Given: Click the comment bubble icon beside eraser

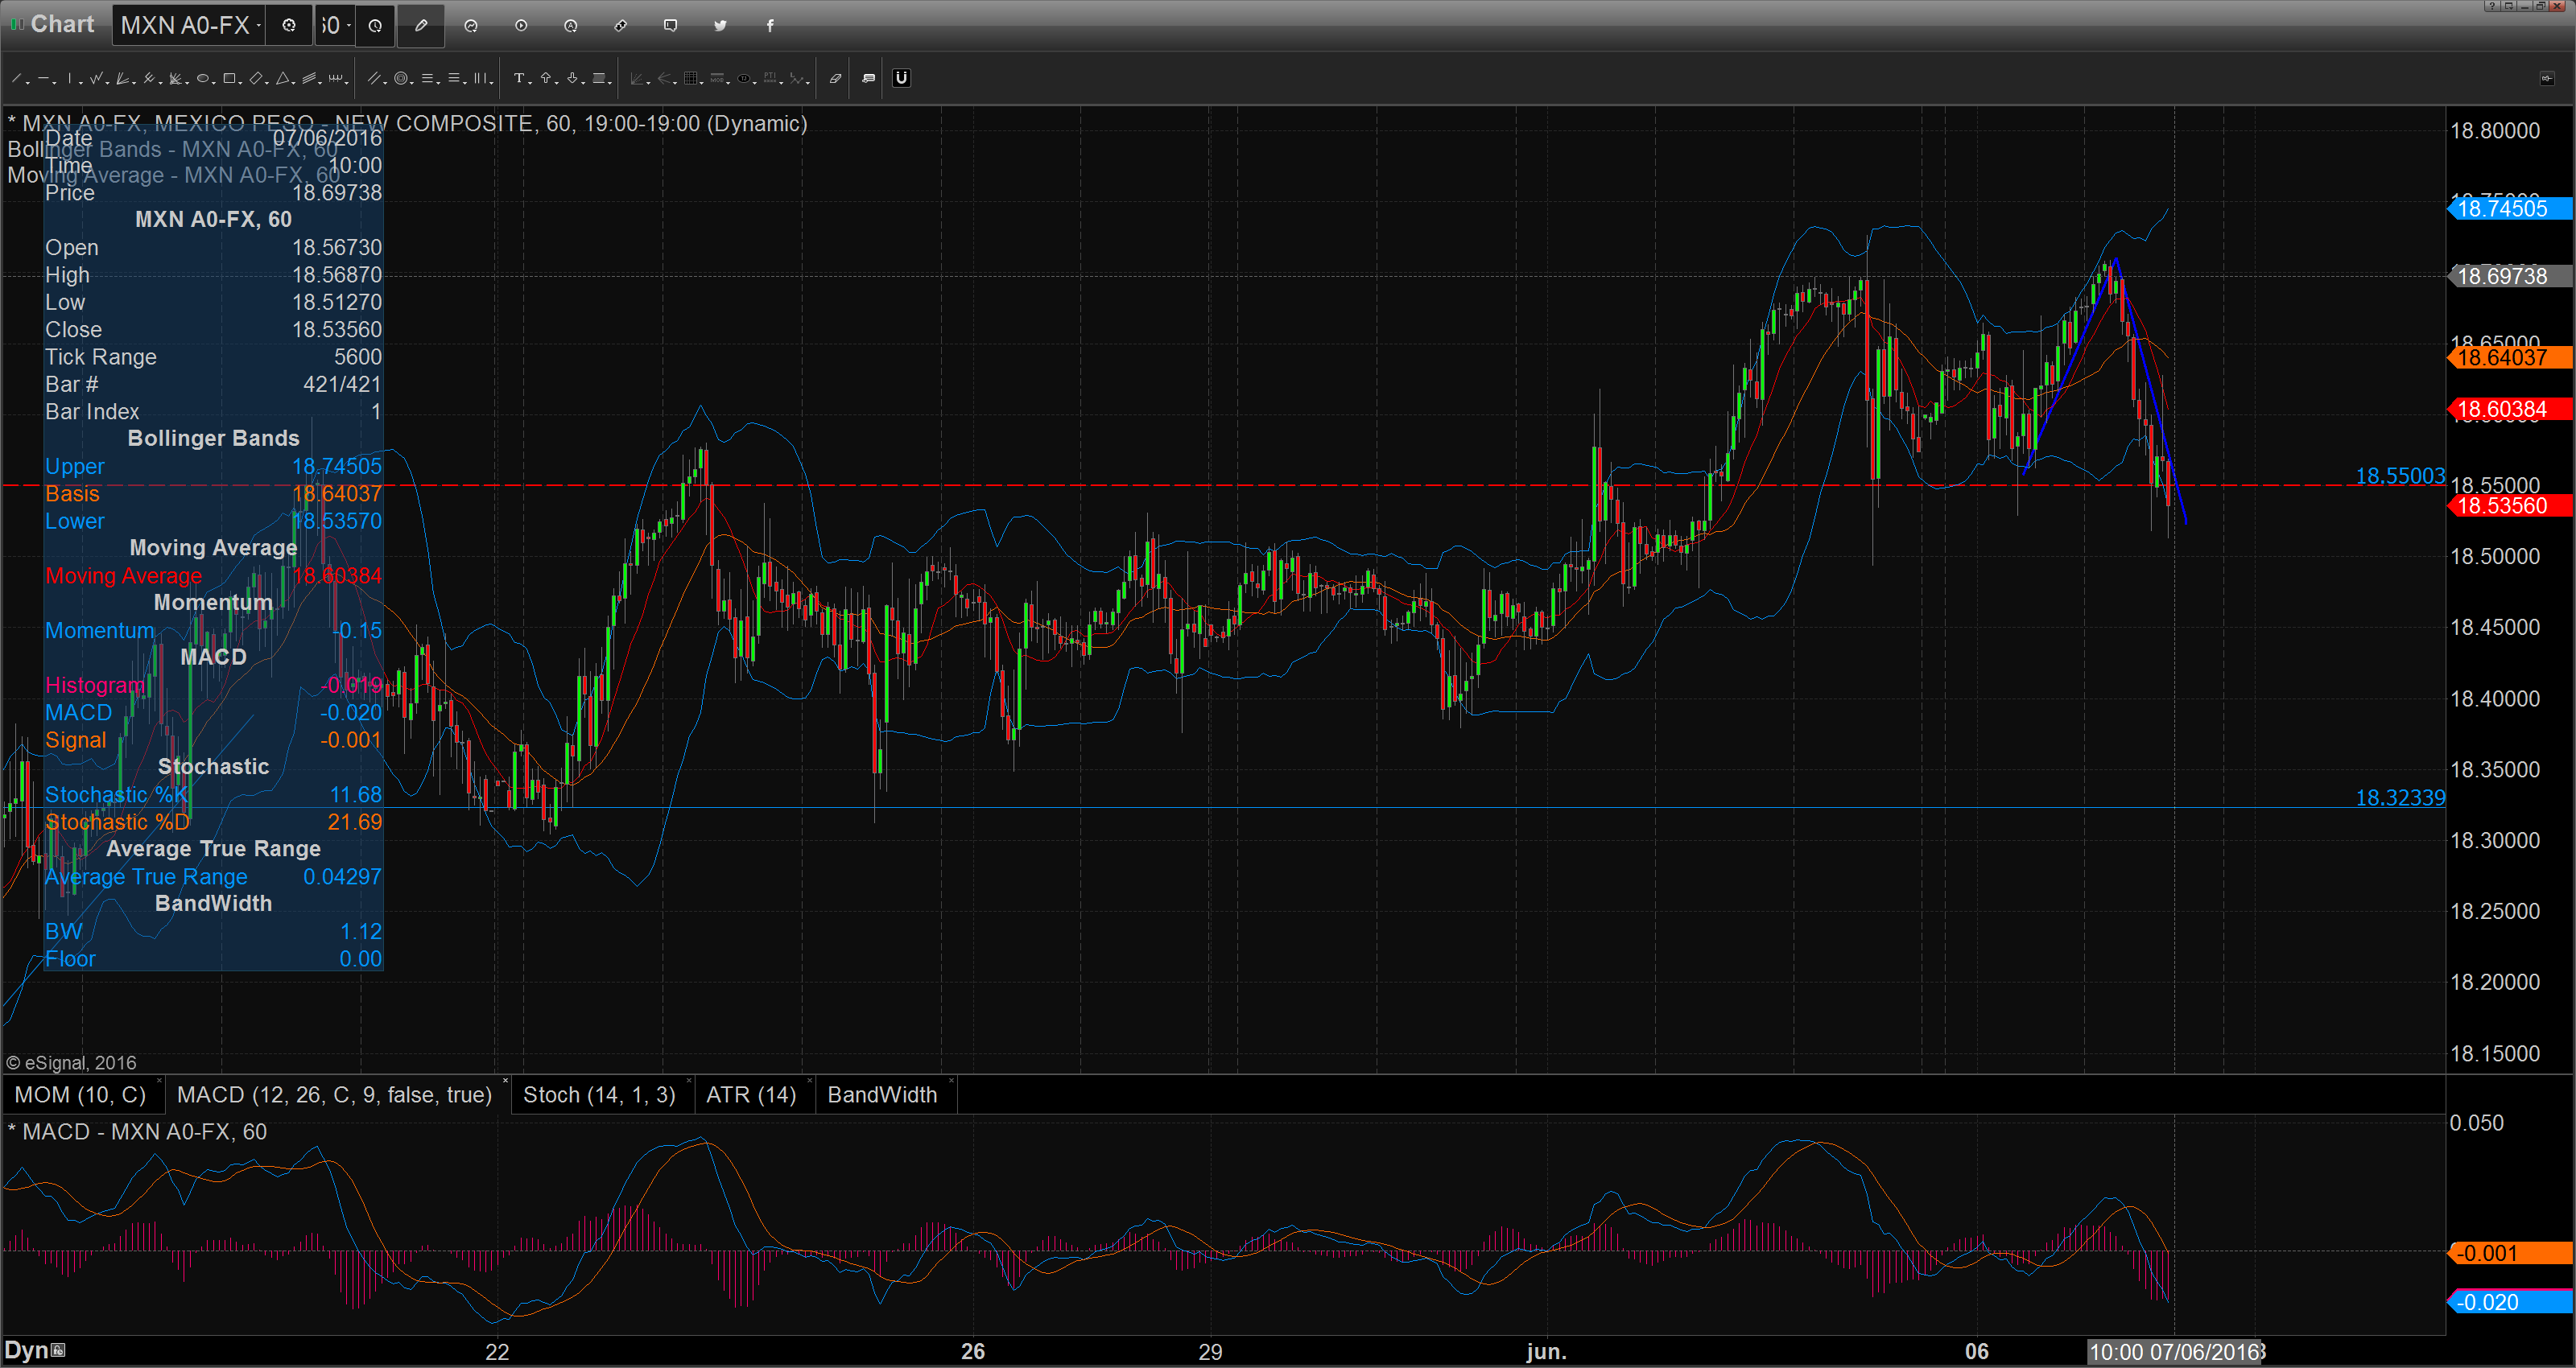Looking at the screenshot, I should click(869, 78).
